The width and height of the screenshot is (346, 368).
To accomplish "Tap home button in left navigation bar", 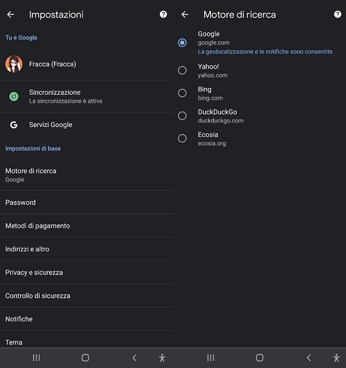I will point(85,358).
